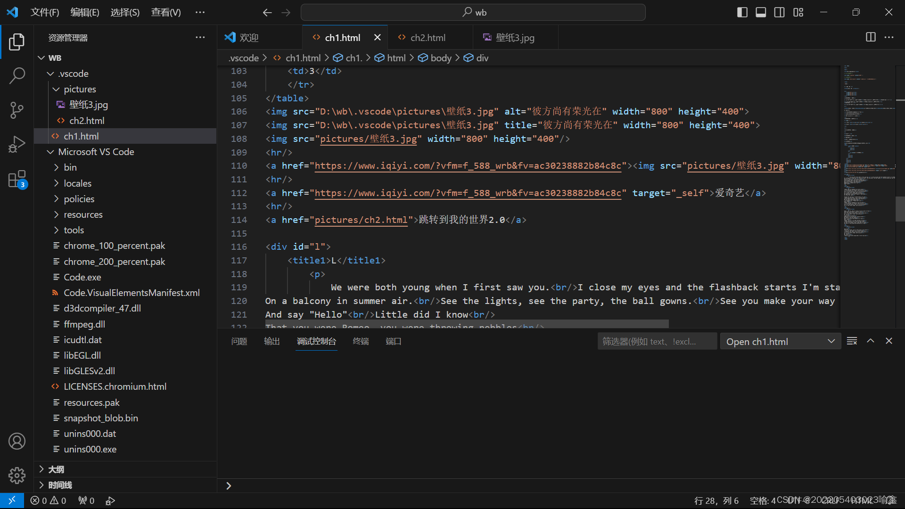905x509 pixels.
Task: Click the clear console list icon
Action: click(852, 341)
